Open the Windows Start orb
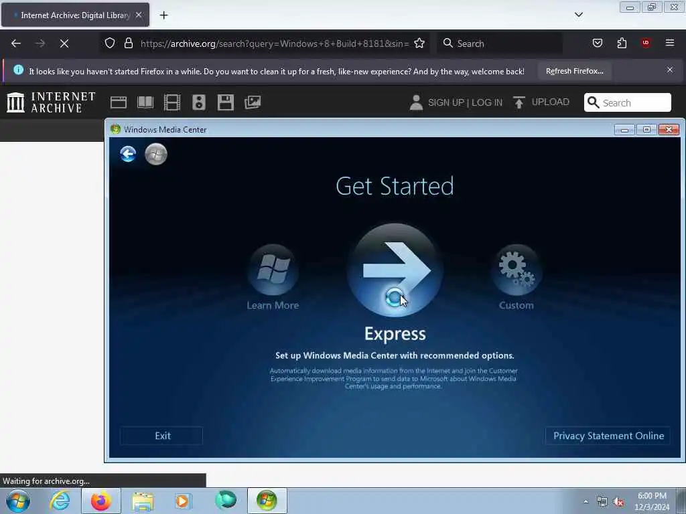The width and height of the screenshot is (686, 514). (18, 501)
